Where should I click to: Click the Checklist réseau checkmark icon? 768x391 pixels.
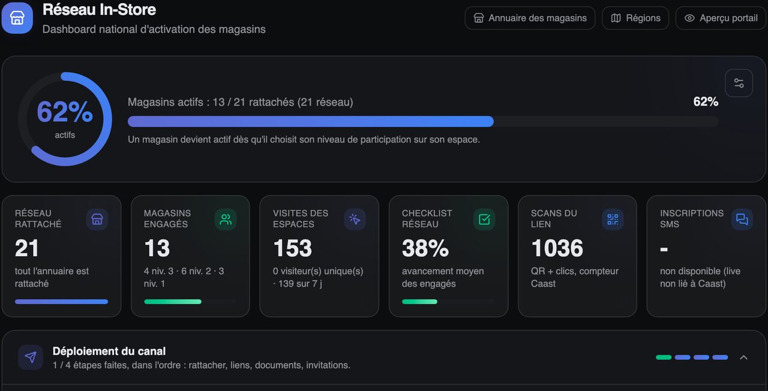[x=484, y=219]
